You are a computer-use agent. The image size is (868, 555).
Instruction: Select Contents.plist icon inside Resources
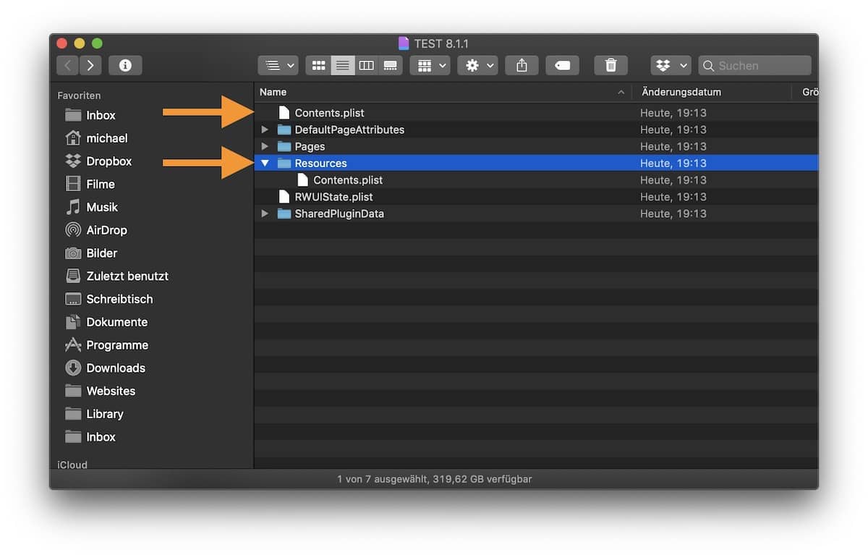tap(303, 180)
